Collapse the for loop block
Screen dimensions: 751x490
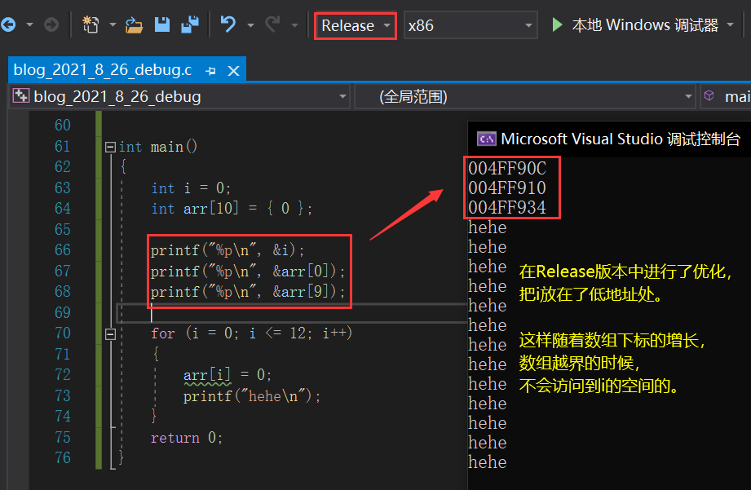110,333
